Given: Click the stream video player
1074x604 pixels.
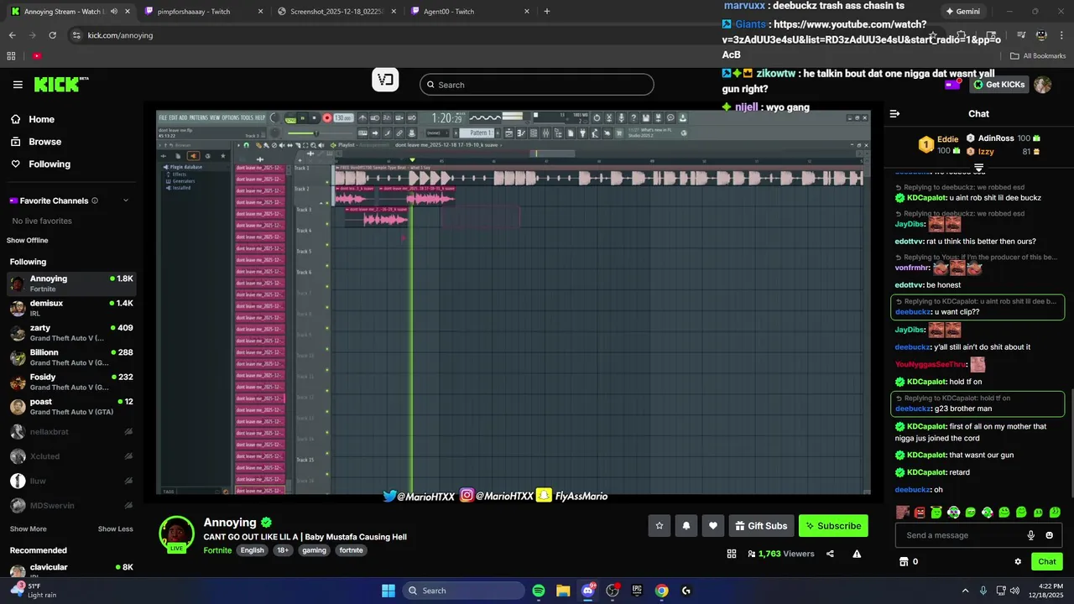Looking at the screenshot, I should point(514,303).
